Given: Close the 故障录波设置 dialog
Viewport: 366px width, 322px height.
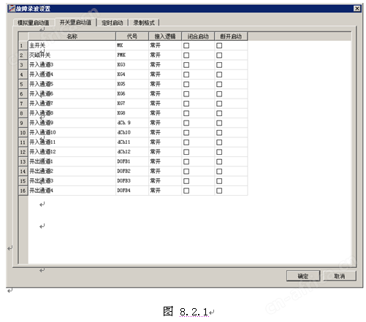Looking at the screenshot, I should (x=357, y=9).
